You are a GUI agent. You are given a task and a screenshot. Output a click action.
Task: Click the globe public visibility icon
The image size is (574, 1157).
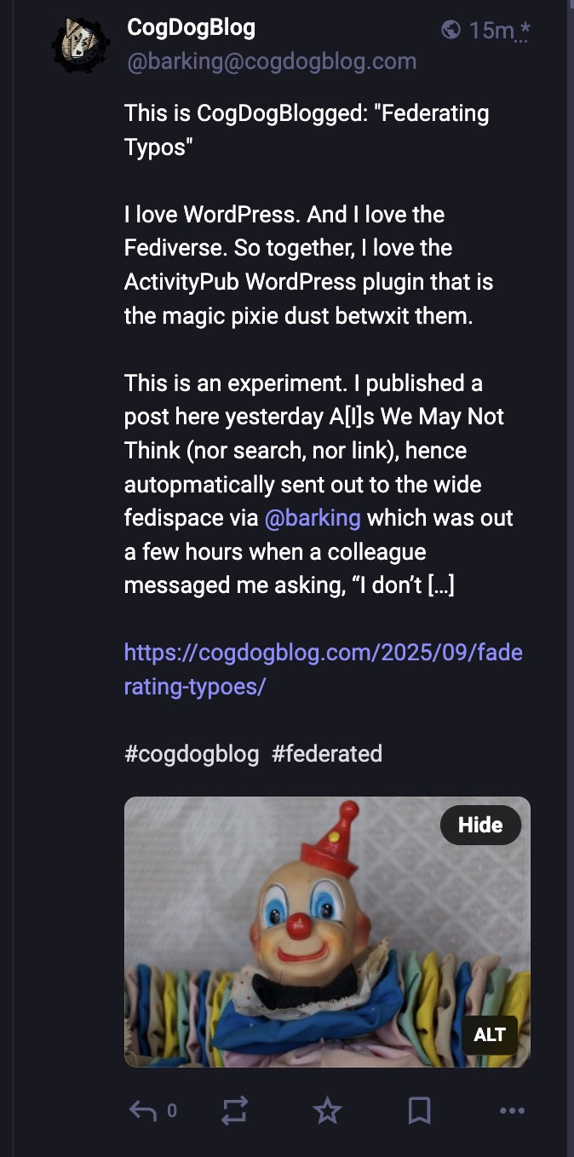point(451,30)
